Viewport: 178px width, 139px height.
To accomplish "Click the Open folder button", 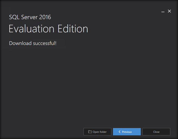I will pyautogui.click(x=97, y=132).
